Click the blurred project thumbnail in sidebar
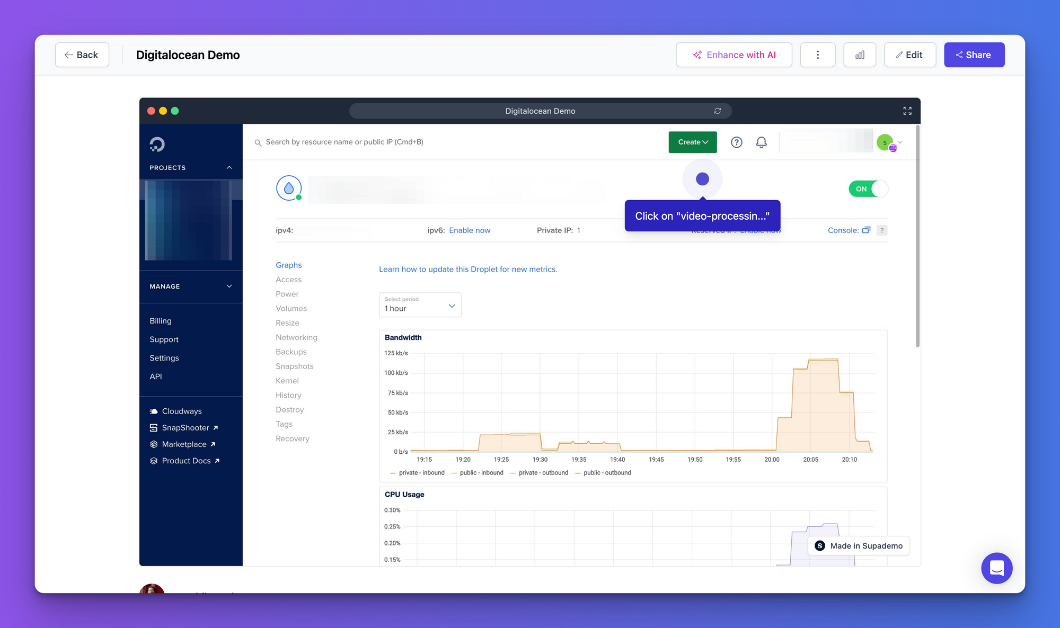The image size is (1060, 628). [189, 220]
